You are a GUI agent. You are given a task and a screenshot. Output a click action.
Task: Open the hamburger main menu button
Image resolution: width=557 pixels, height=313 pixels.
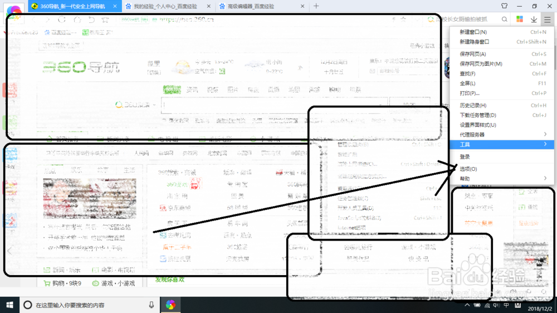click(x=548, y=19)
